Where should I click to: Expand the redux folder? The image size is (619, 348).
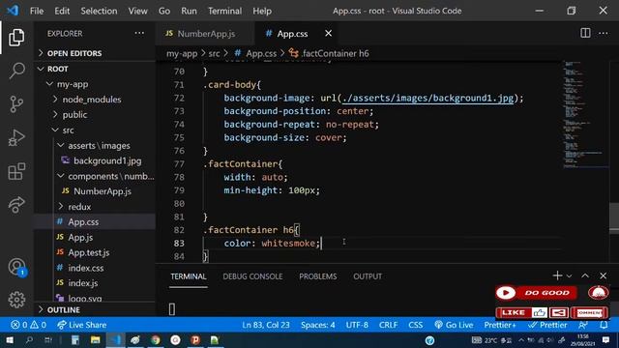(79, 207)
